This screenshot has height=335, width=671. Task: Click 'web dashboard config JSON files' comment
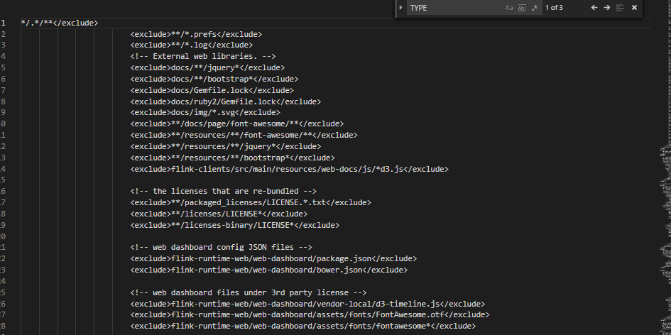tap(221, 247)
